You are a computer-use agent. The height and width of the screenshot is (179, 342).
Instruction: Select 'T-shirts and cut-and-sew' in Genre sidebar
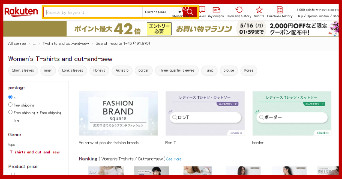tap(34, 152)
